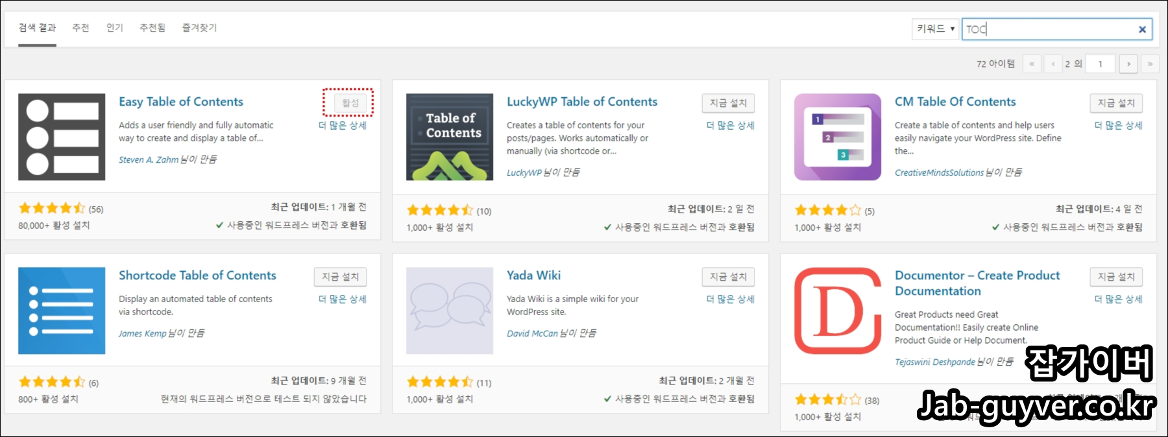Viewport: 1168px width, 437px height.
Task: Clear the search field with X
Action: 1142,29
